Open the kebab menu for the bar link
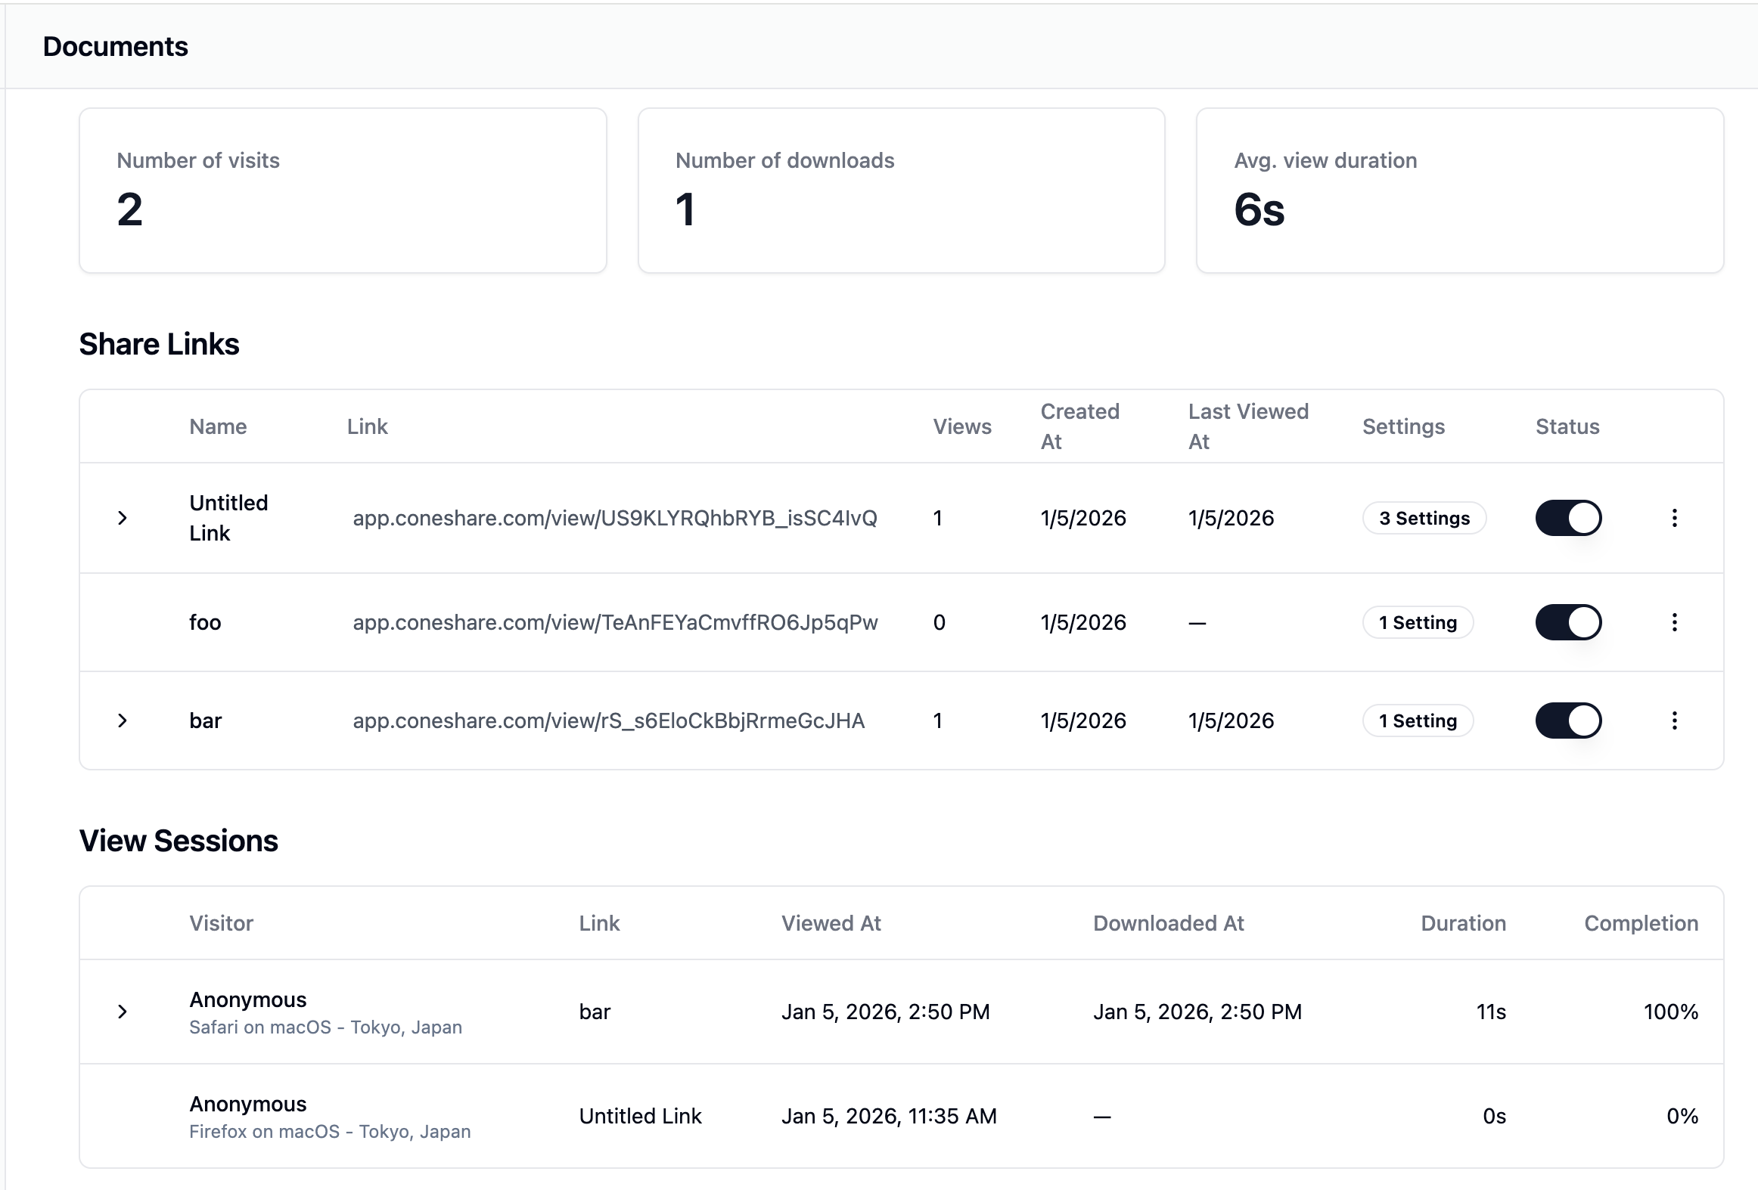Image resolution: width=1758 pixels, height=1190 pixels. click(x=1676, y=721)
